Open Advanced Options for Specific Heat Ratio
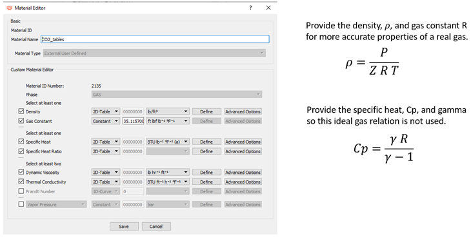This screenshot has width=471, height=237. (x=243, y=151)
